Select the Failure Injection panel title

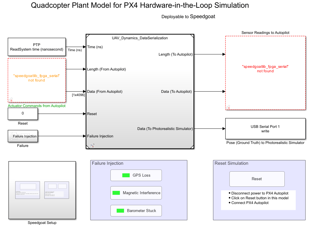pos(107,163)
